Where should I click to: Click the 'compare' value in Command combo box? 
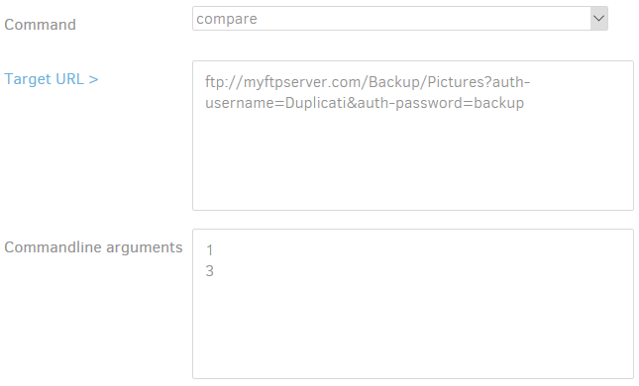[227, 19]
